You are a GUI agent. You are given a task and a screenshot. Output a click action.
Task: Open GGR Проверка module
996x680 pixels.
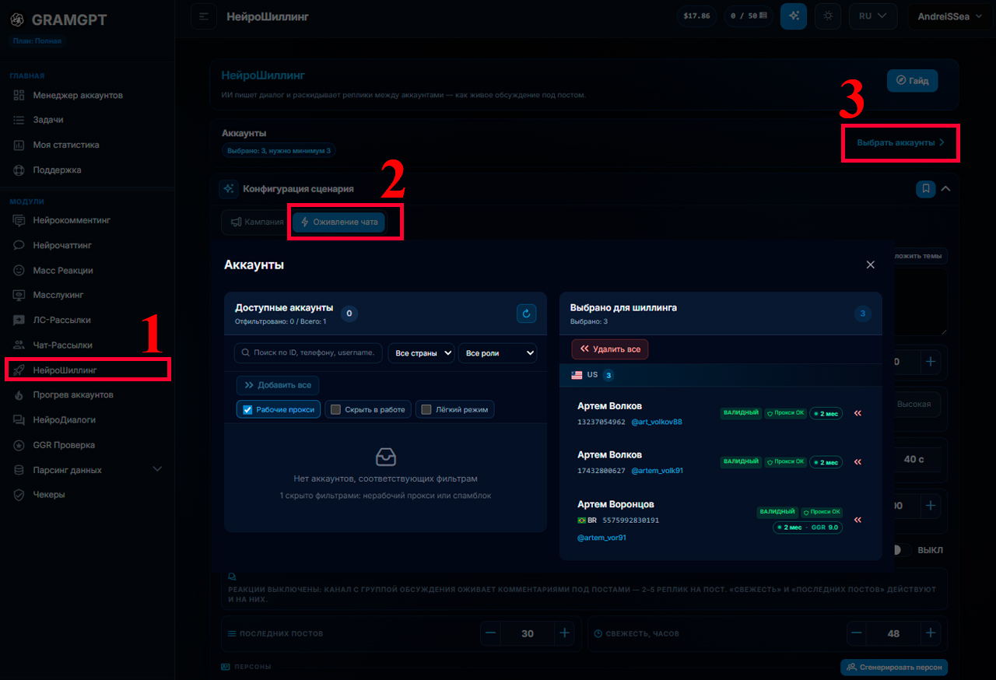64,445
